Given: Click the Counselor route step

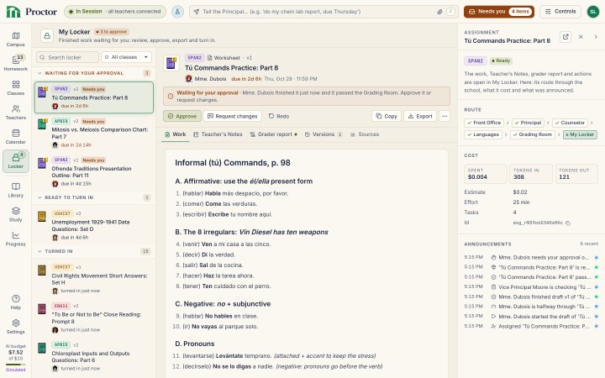Looking at the screenshot, I should tap(570, 123).
